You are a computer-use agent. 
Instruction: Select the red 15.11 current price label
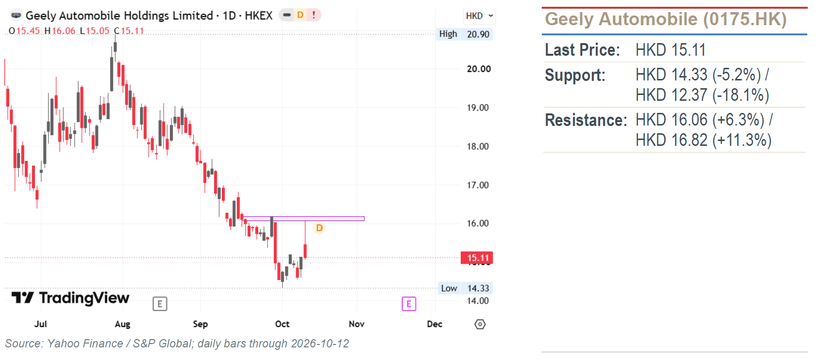477,258
